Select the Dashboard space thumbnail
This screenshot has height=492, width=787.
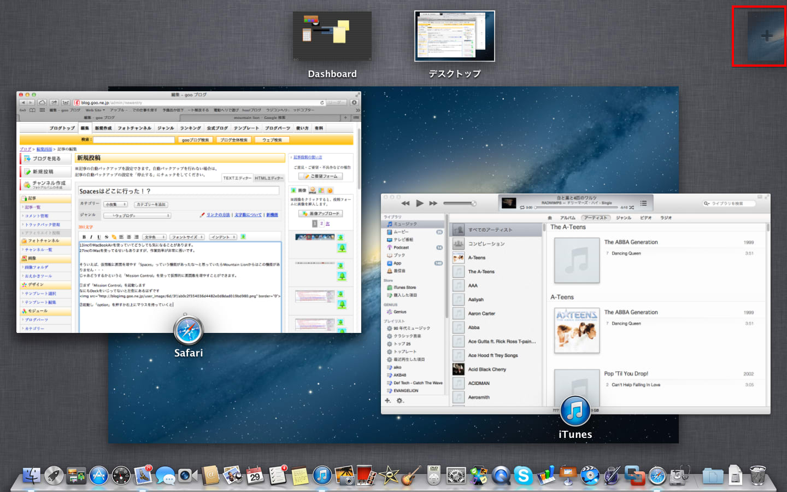[332, 37]
